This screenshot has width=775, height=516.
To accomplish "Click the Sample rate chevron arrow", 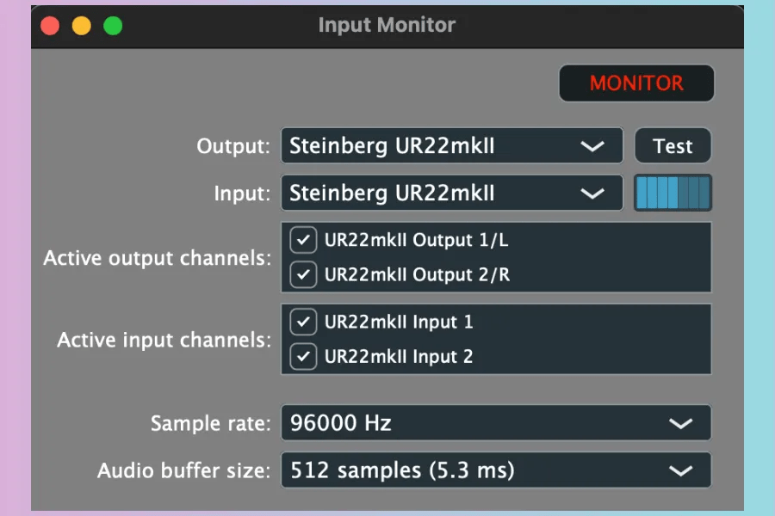I will (681, 423).
